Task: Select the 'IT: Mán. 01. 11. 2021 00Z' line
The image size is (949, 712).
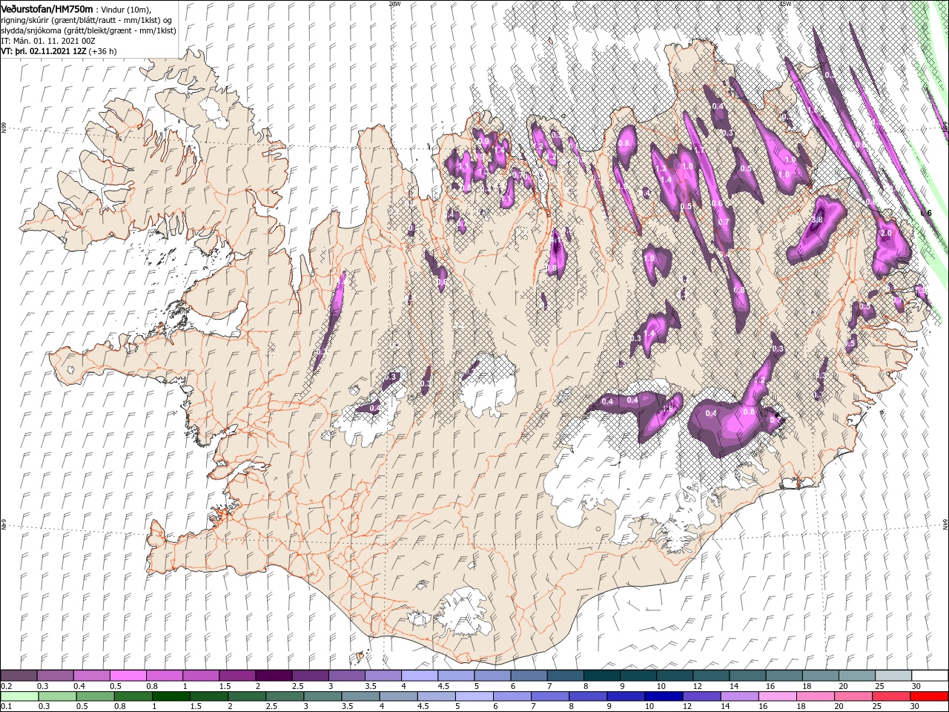Action: (x=47, y=41)
